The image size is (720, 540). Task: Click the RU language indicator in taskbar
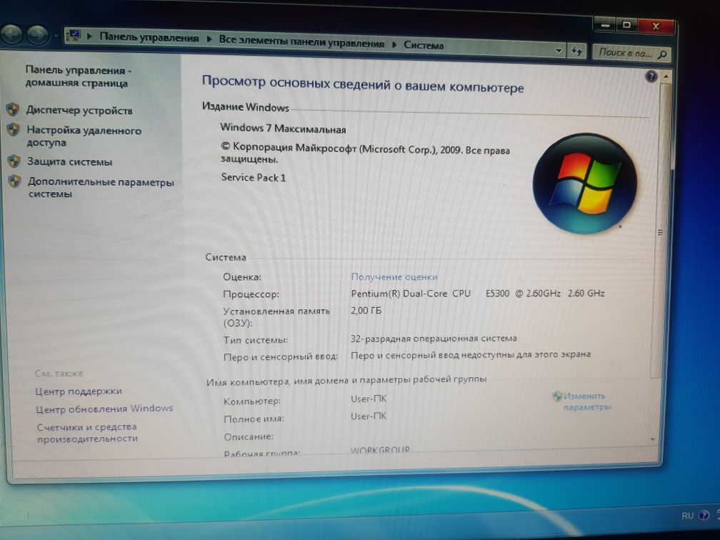tap(687, 516)
